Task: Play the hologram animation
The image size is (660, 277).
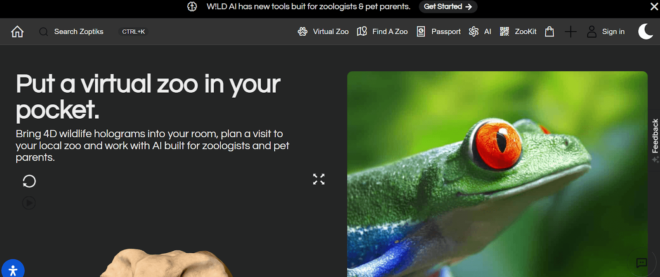Action: click(29, 203)
